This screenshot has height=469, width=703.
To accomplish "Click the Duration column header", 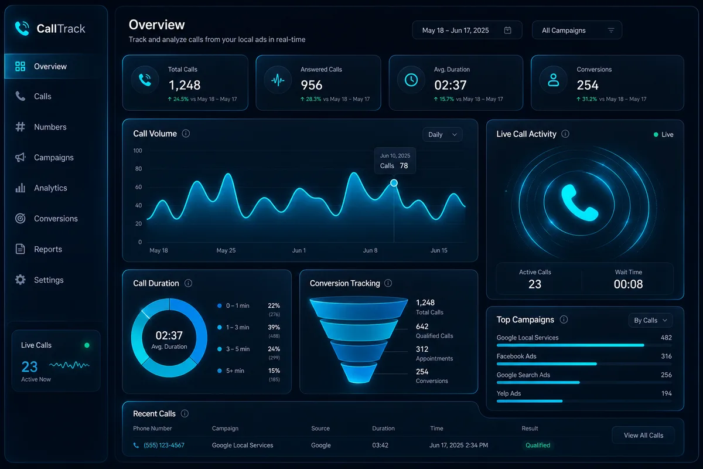I will [383, 429].
